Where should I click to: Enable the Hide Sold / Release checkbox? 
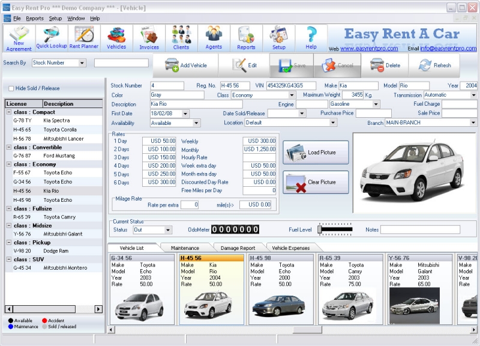(x=11, y=88)
